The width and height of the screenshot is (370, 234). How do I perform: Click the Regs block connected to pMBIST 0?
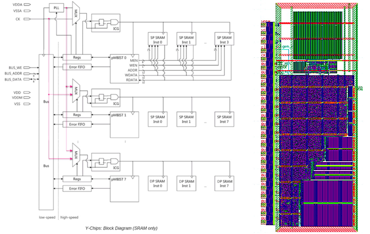77,57
